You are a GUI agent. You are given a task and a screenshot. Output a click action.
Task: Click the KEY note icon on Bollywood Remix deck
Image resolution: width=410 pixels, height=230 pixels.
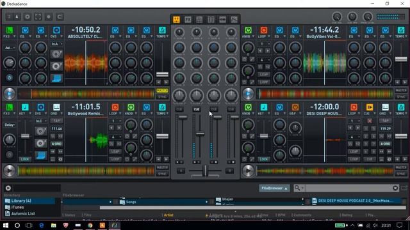(x=25, y=107)
